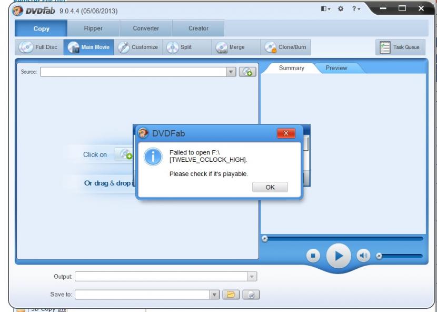Select the Merge copy mode
Screen dimensions: 437x312
(x=236, y=47)
